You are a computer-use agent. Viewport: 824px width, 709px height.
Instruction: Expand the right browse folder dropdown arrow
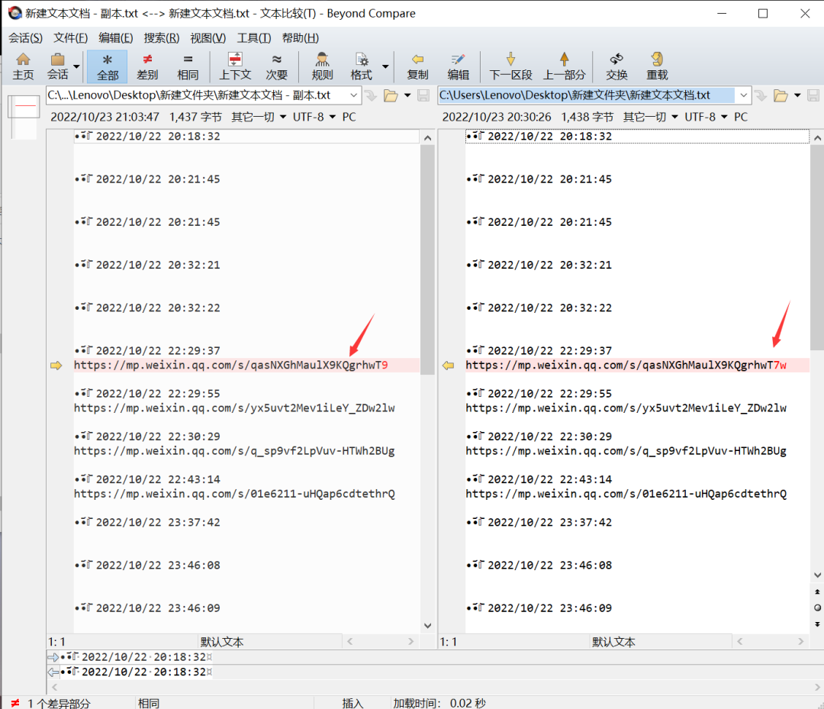click(797, 95)
